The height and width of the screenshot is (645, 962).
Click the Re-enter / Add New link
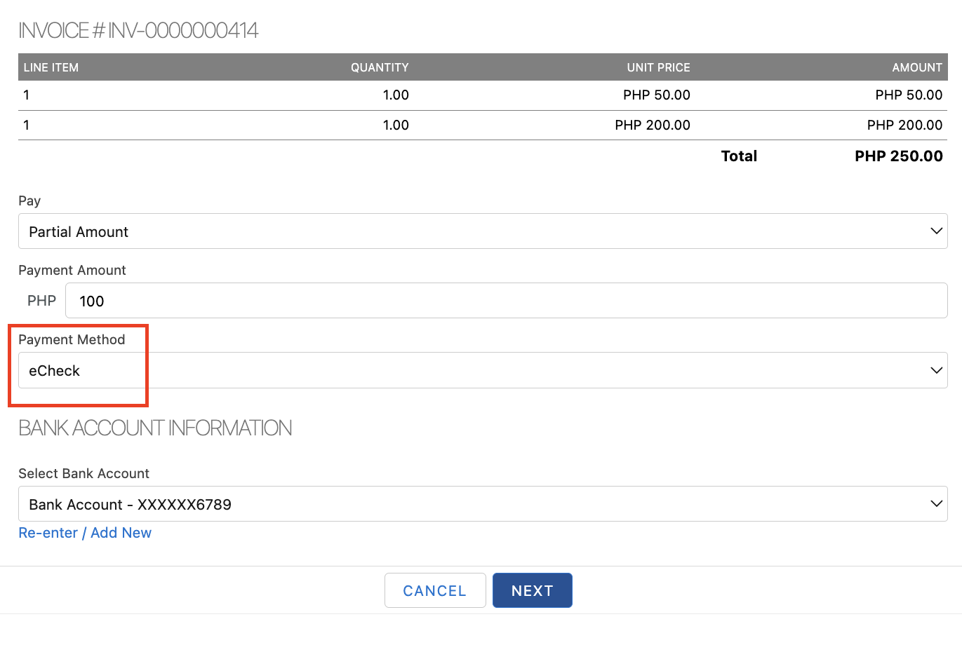click(85, 533)
